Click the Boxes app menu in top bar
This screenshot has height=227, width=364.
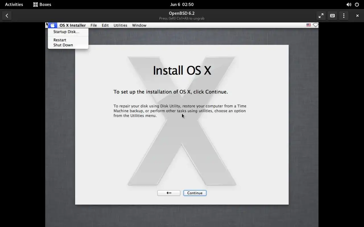42,5
